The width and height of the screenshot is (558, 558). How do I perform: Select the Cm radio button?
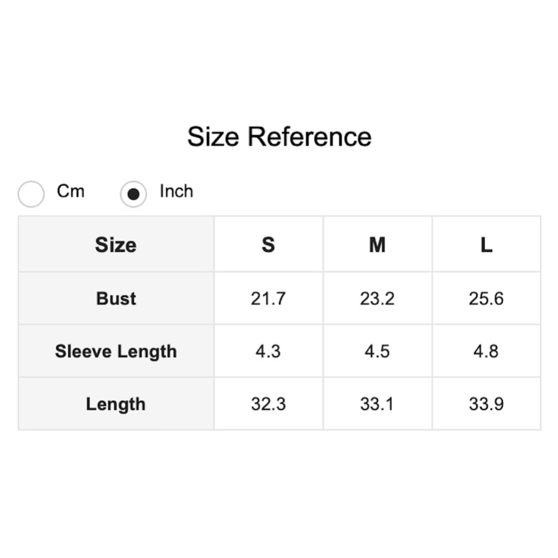point(31,194)
